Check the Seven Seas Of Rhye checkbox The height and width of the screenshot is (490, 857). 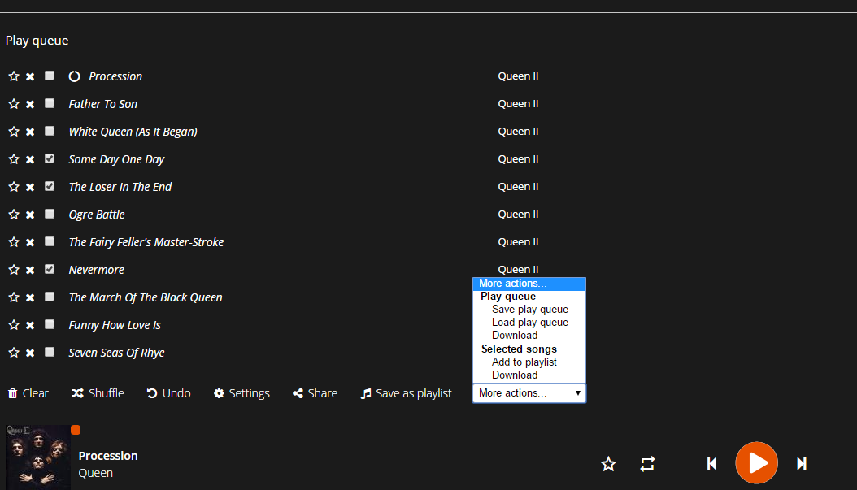point(50,352)
